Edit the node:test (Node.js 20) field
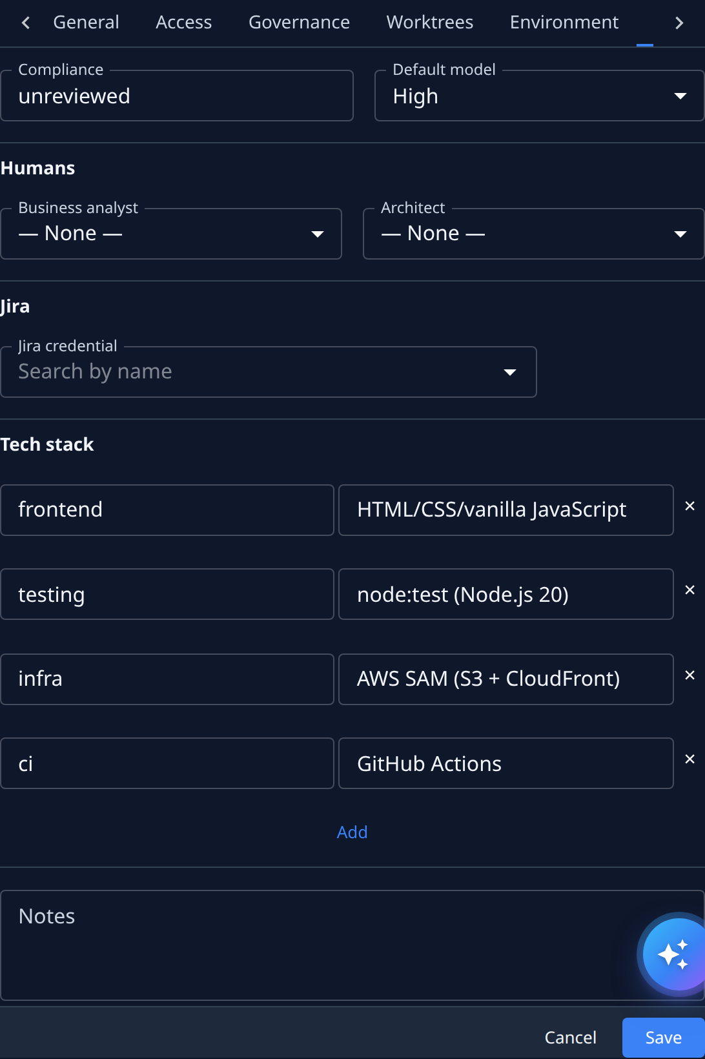The height and width of the screenshot is (1059, 705). pyautogui.click(x=506, y=594)
